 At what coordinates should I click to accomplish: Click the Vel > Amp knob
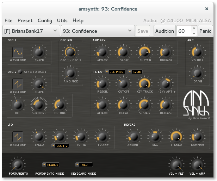pos(197,165)
